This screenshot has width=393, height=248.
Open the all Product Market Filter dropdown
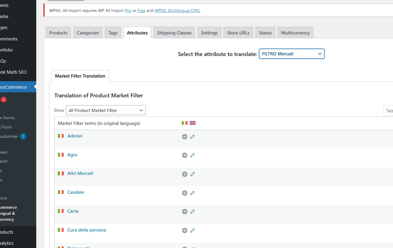106,110
